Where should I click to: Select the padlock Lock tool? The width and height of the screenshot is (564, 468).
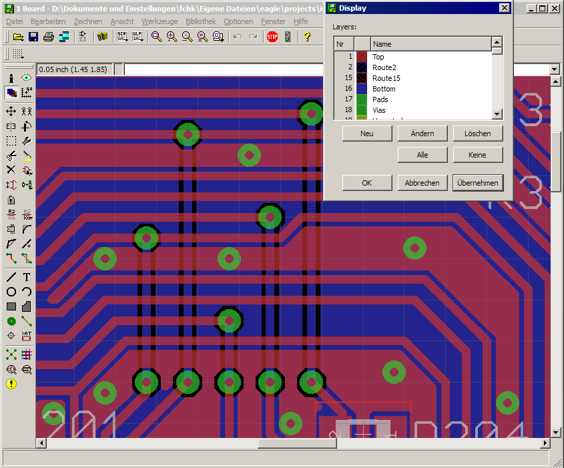(11, 200)
